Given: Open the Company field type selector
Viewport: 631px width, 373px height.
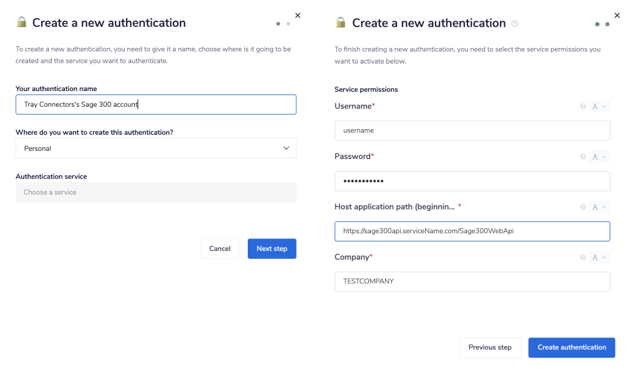Looking at the screenshot, I should point(599,257).
